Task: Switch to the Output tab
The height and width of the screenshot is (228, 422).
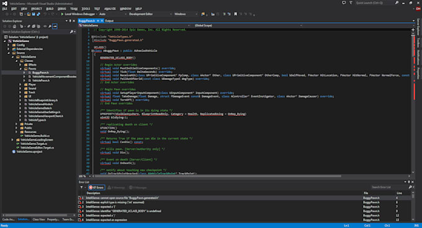Action: pyautogui.click(x=109, y=20)
